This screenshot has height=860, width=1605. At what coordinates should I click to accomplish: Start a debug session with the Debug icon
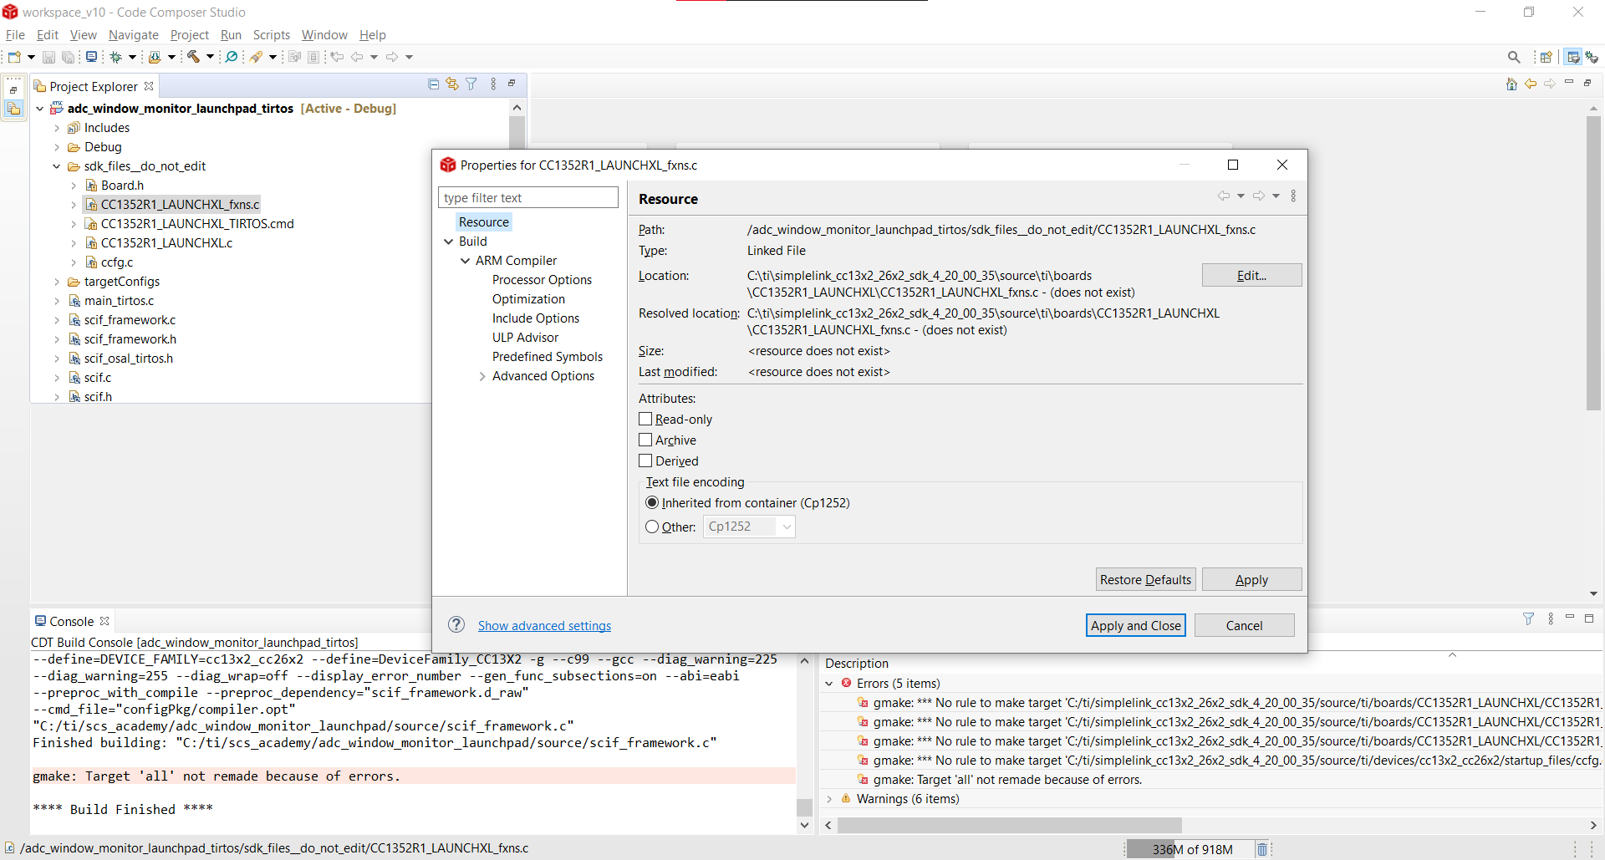pos(116,56)
